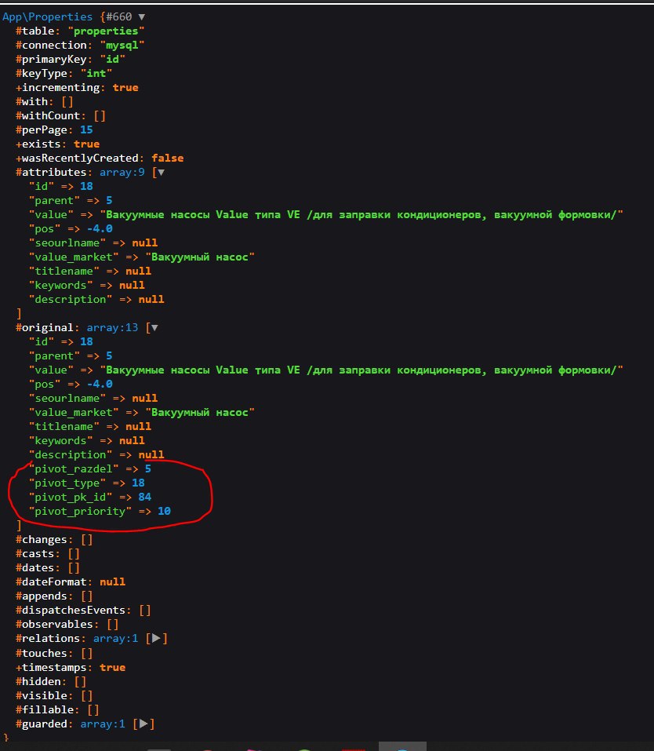Click "titlename" null in #attributes
This screenshot has height=751, width=654.
(x=138, y=271)
